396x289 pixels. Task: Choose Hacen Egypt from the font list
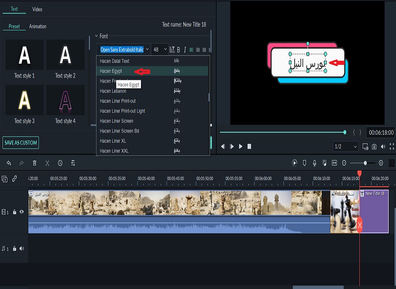[x=111, y=71]
